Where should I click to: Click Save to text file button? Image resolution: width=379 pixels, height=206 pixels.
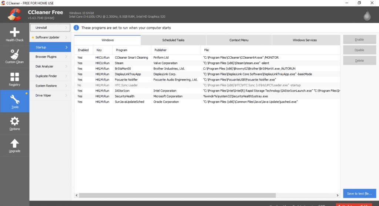tap(359, 193)
